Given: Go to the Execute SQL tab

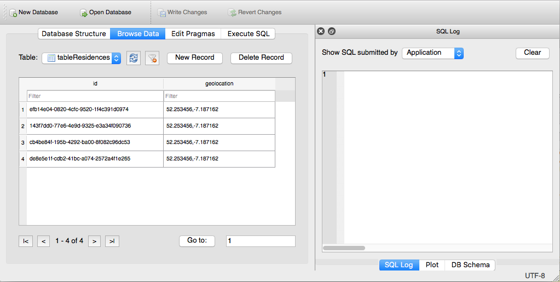Looking at the screenshot, I should coord(248,33).
